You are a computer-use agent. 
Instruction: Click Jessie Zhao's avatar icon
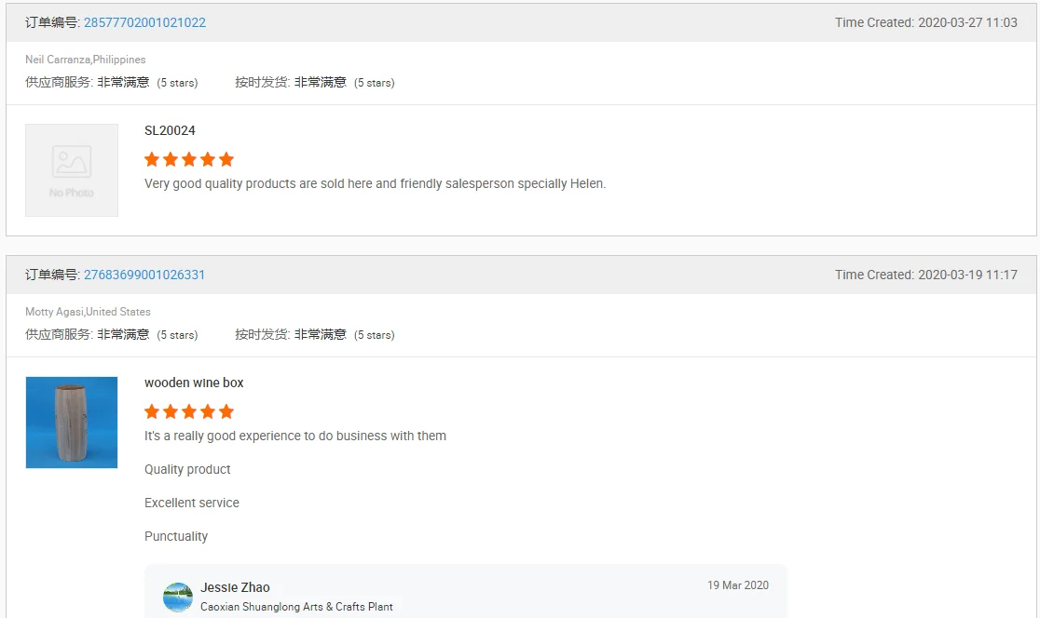(x=178, y=597)
